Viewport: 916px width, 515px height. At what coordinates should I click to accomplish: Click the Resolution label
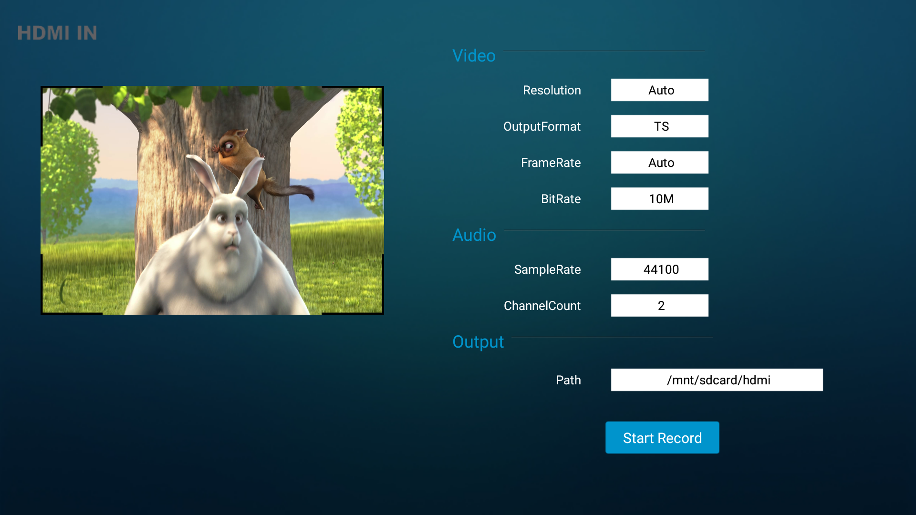pyautogui.click(x=552, y=90)
